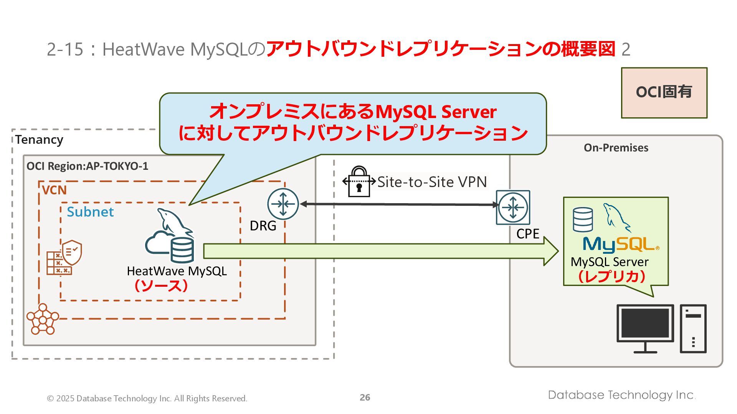Click the green replication arrow

tap(381, 251)
